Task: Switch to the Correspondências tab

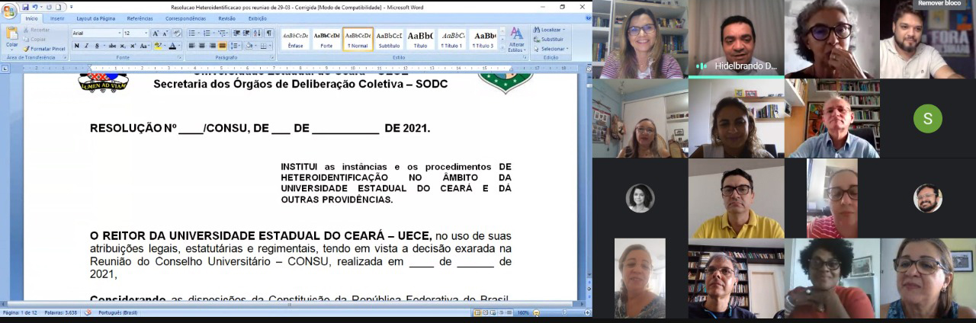Action: 185,18
